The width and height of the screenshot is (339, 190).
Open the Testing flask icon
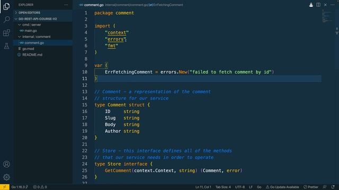tap(6, 46)
